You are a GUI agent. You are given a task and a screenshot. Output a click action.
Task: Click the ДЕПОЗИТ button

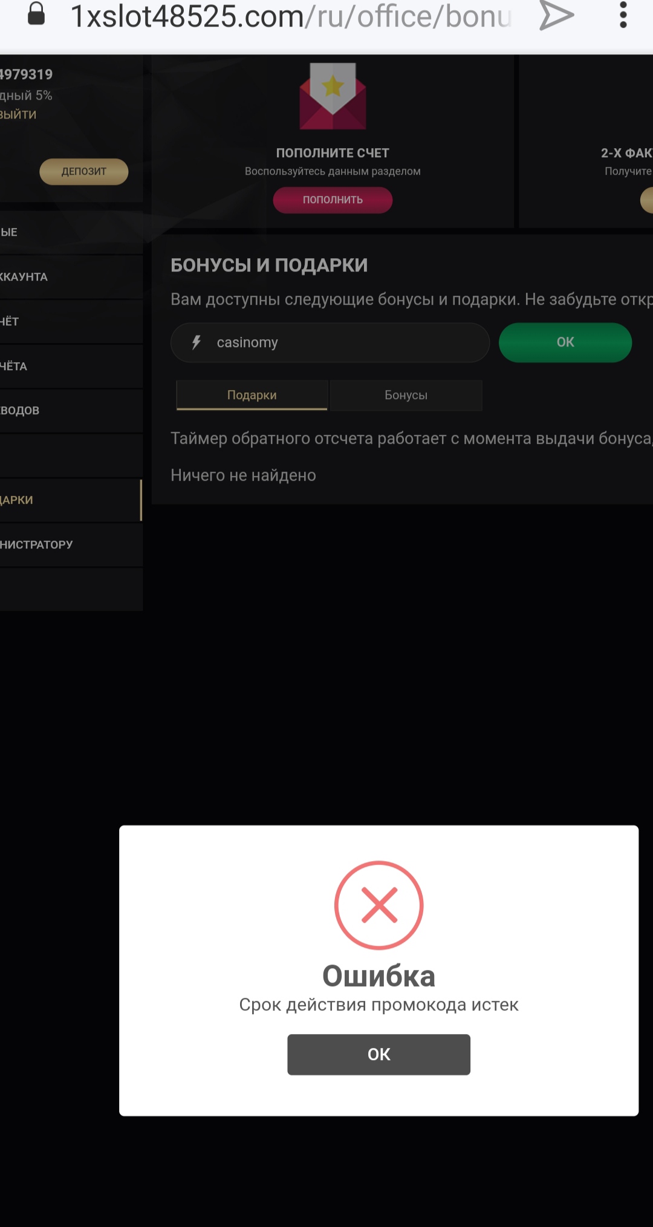pyautogui.click(x=84, y=172)
